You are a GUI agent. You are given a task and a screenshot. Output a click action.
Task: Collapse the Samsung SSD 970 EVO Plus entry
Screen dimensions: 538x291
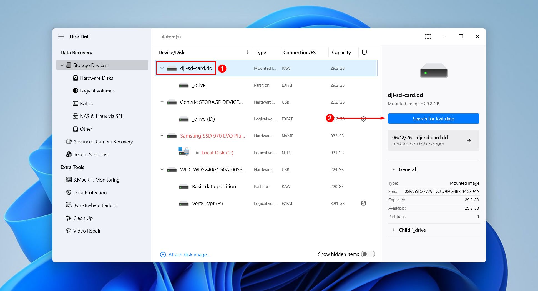coord(162,136)
